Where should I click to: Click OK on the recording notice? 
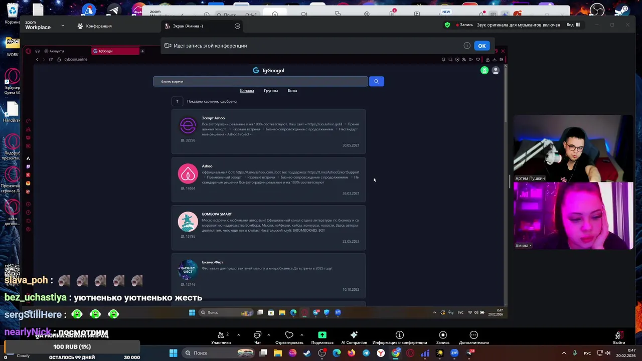481,46
